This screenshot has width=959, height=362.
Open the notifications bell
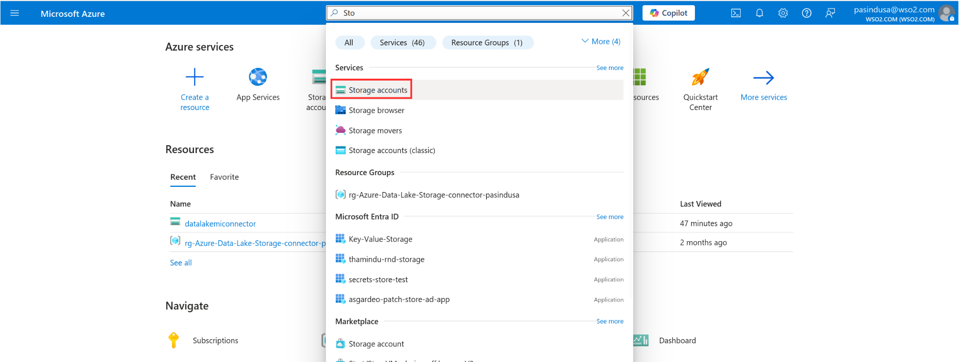(x=760, y=13)
